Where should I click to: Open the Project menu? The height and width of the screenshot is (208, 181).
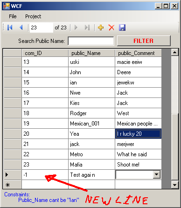click(33, 16)
